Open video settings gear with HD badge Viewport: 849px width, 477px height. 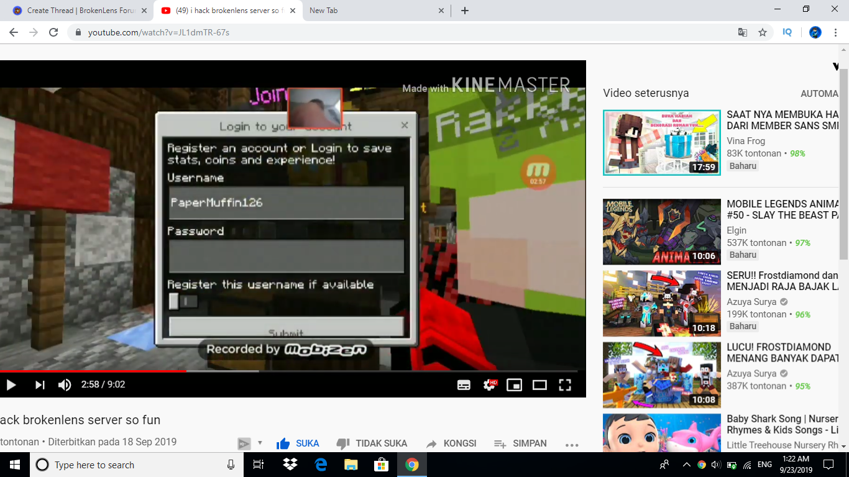pyautogui.click(x=490, y=385)
